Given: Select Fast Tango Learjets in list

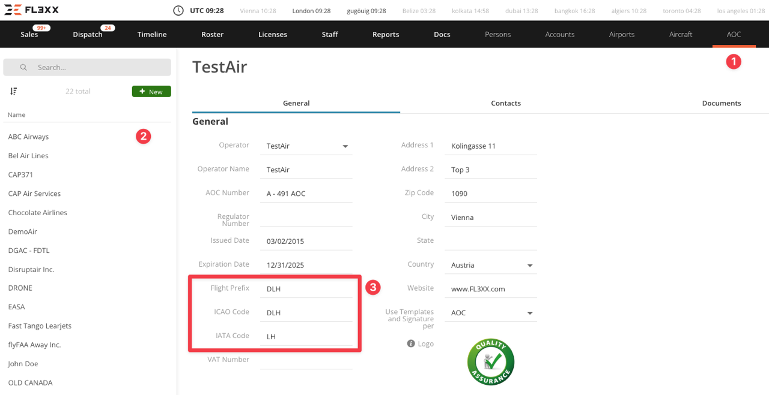Looking at the screenshot, I should [40, 326].
